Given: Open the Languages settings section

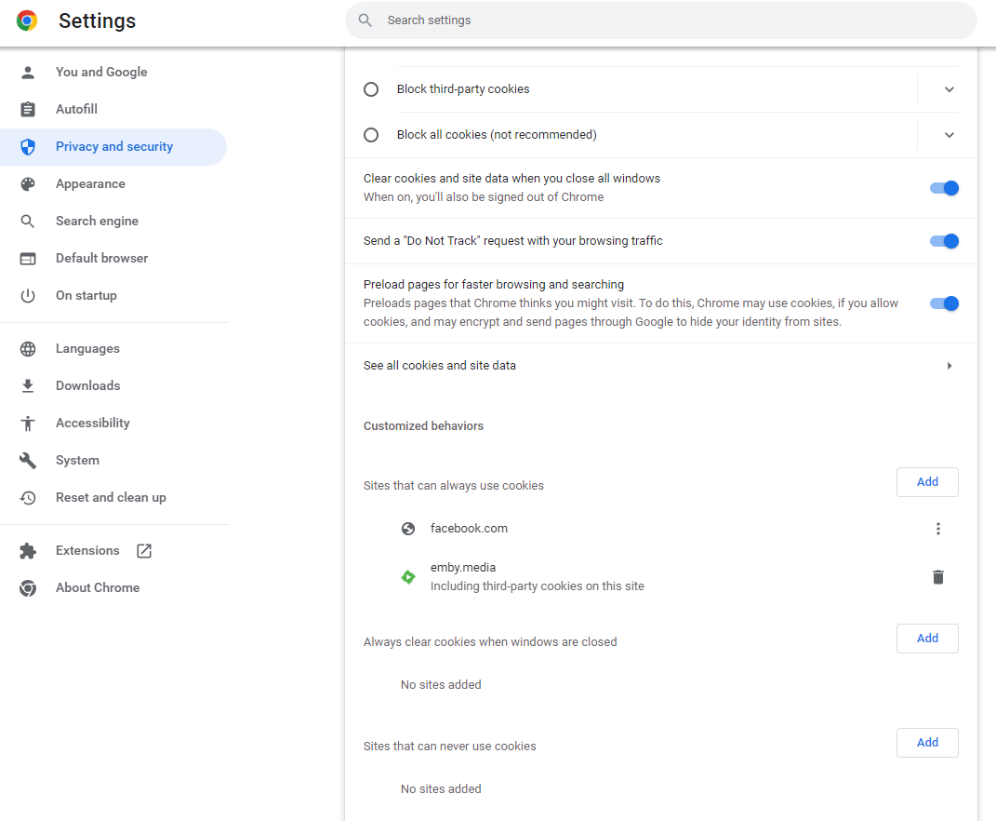Looking at the screenshot, I should tap(87, 349).
